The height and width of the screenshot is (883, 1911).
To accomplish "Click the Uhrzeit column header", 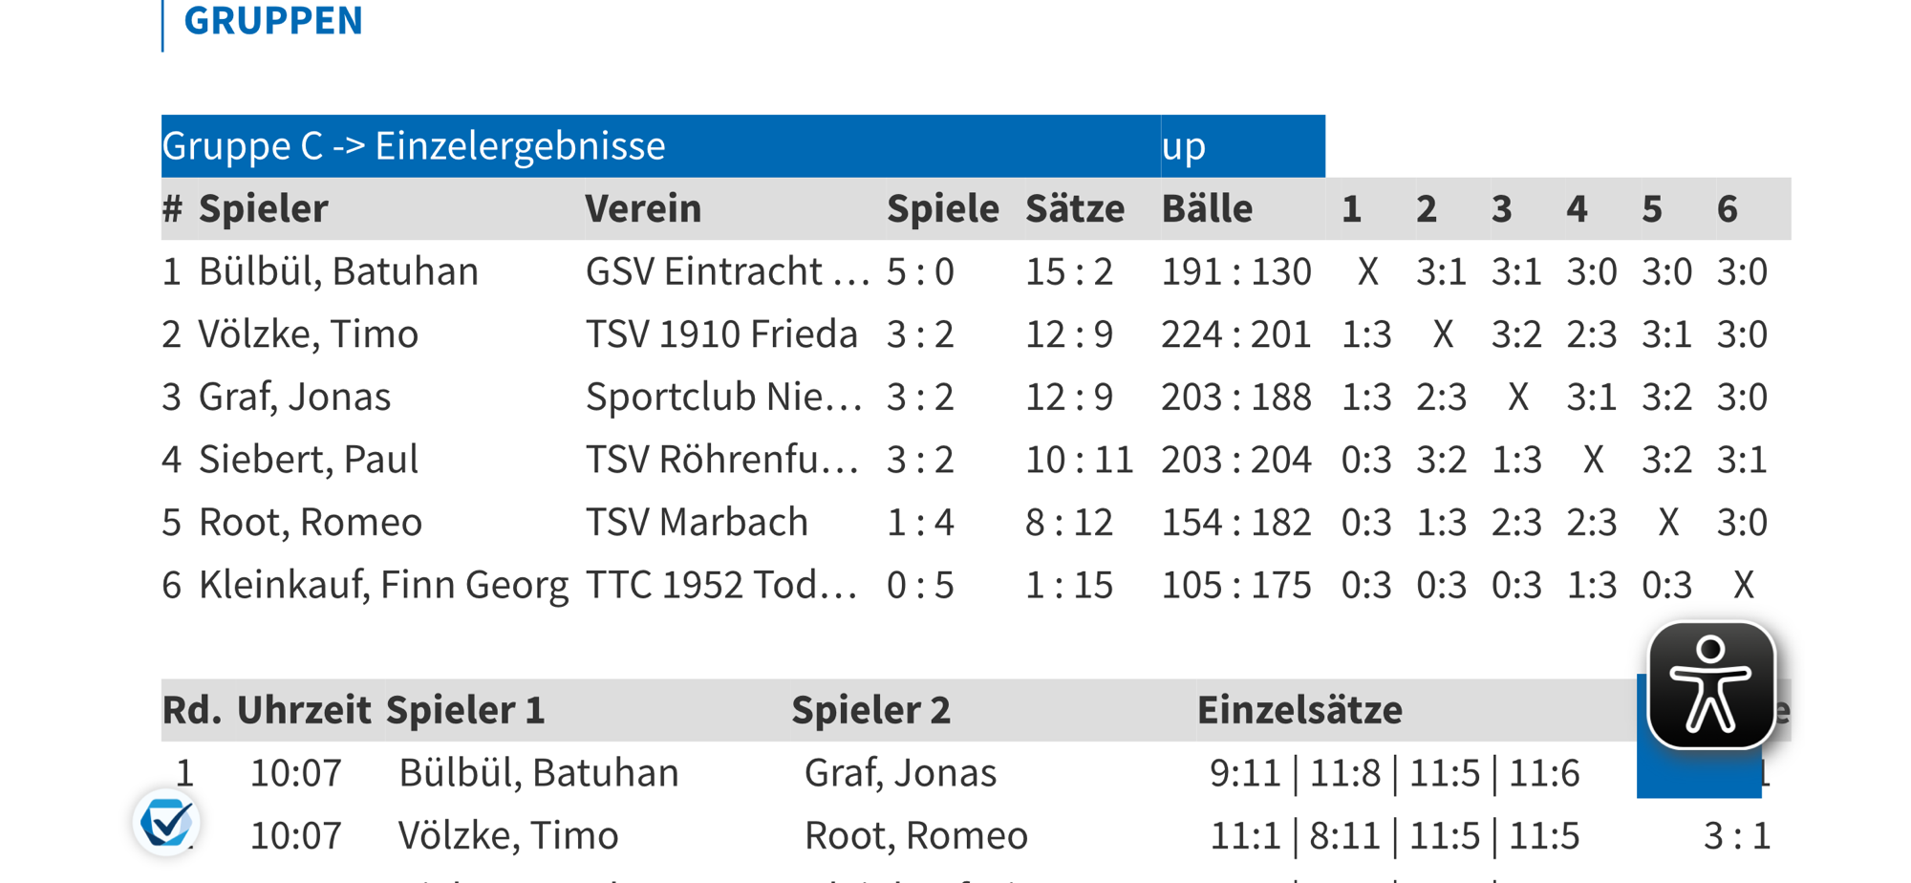I will (x=303, y=710).
